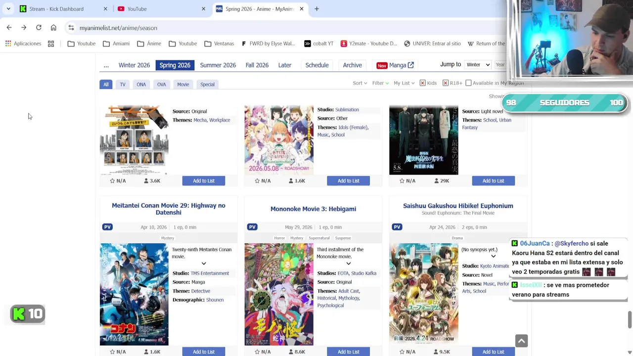Click the Meitantei Conan Movie 29 poster
The height and width of the screenshot is (356, 633).
(x=134, y=294)
